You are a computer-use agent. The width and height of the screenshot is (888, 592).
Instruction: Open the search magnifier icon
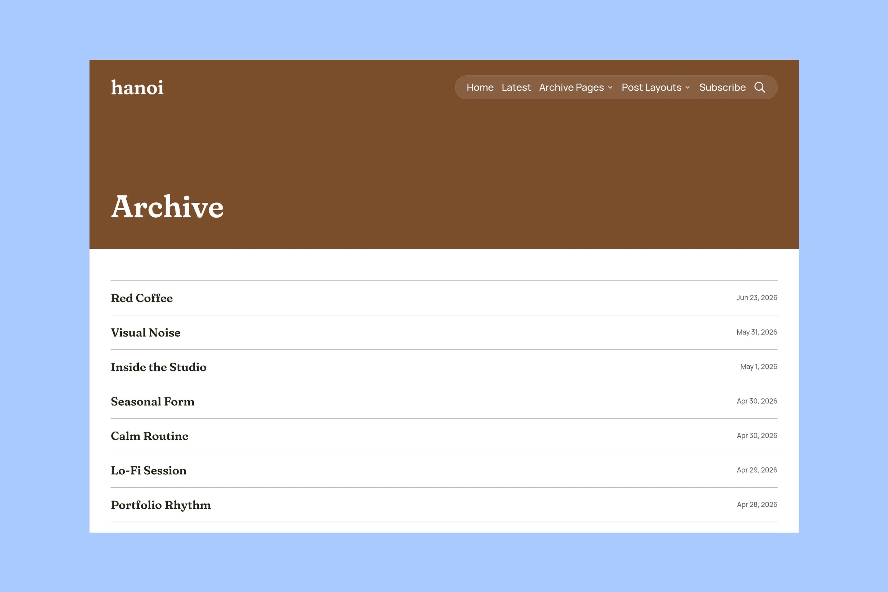pos(760,87)
